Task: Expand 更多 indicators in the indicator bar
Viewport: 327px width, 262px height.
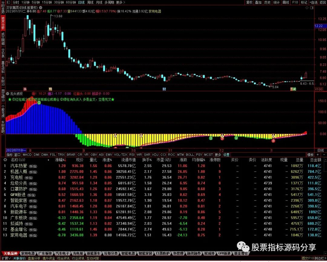Action: tap(218, 155)
